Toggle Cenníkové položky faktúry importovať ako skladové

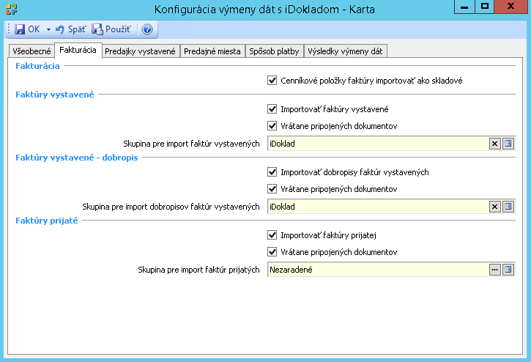pyautogui.click(x=272, y=80)
